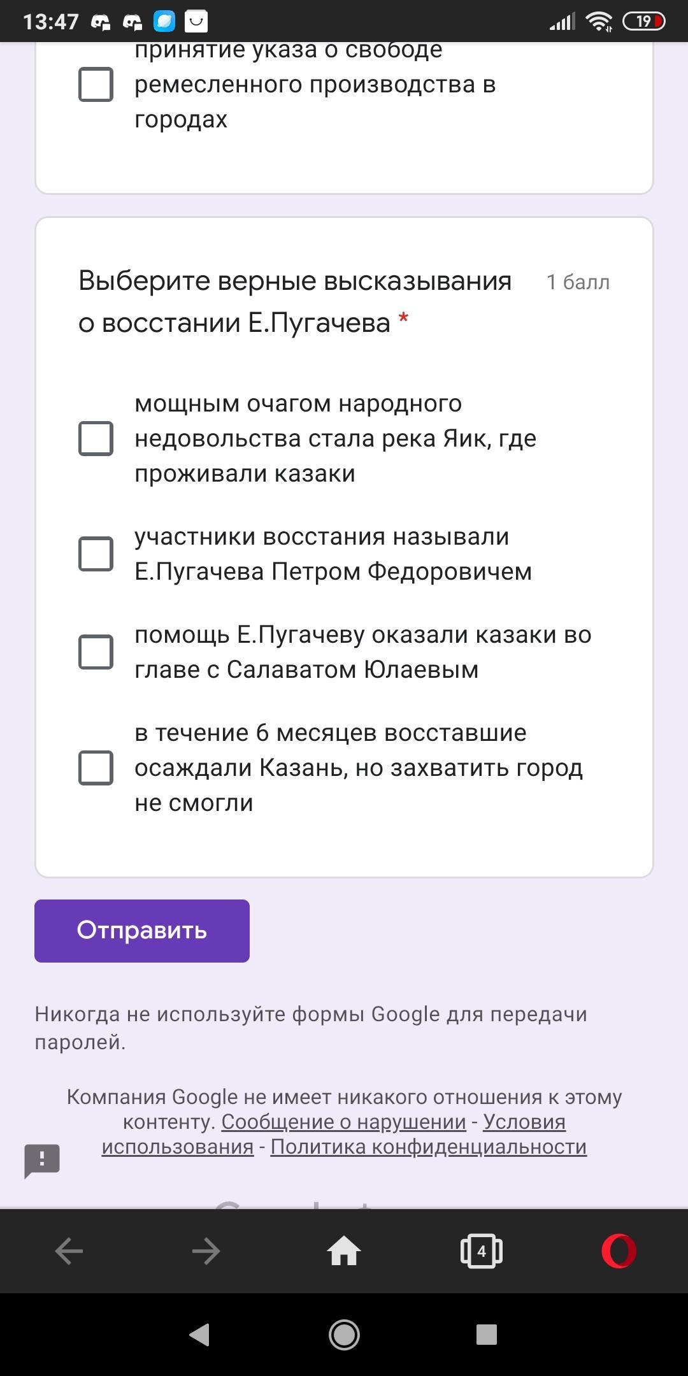
Task: Tap the report problem feedback icon
Action: (42, 1161)
